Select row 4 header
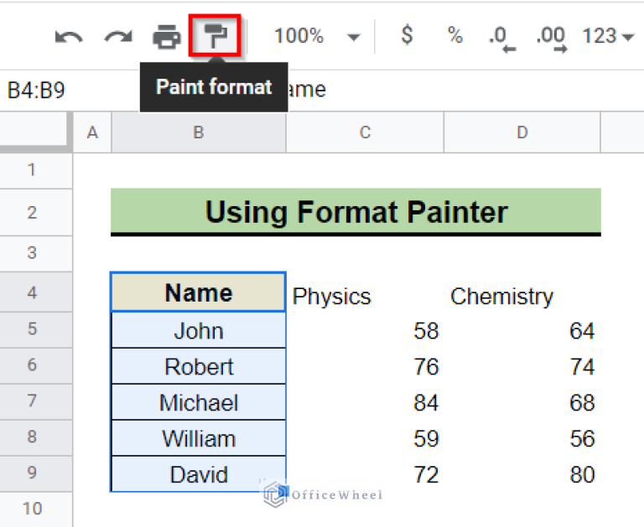Screen dimensions: 644x527 click(x=32, y=293)
